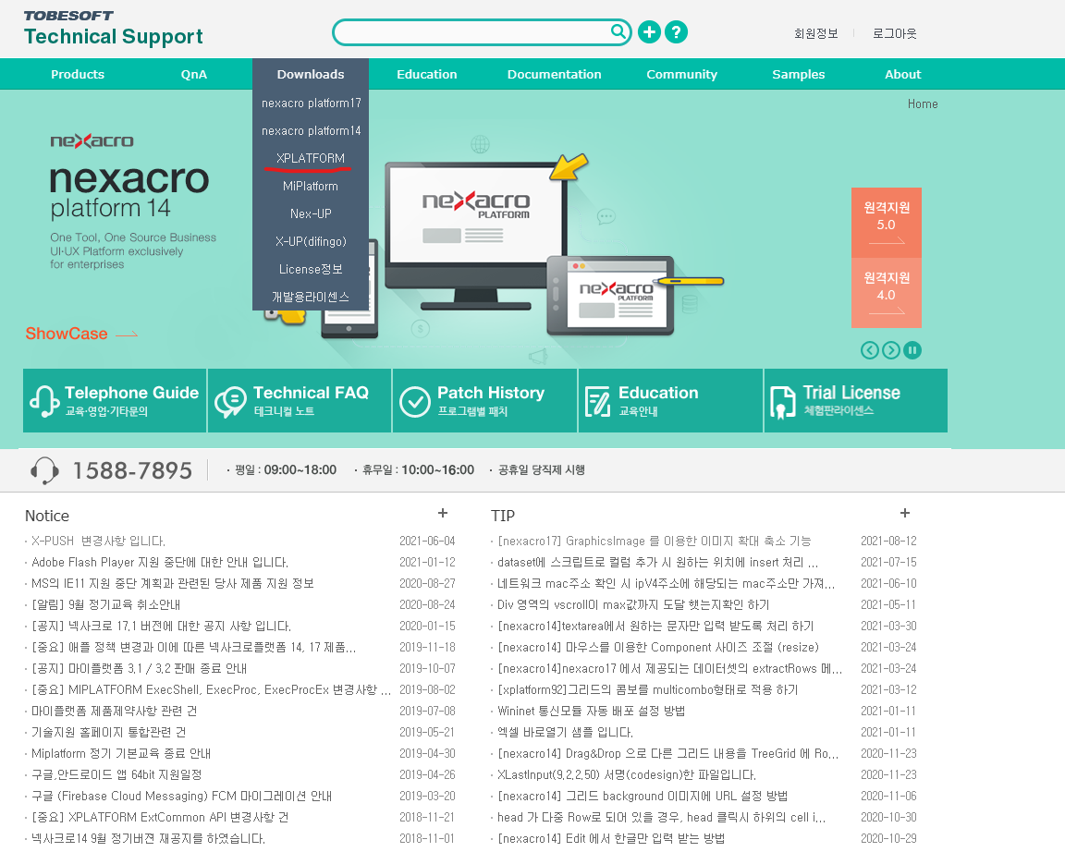Image resolution: width=1065 pixels, height=852 pixels.
Task: Open notice '[알림] 9월 정기교육 취소안내'
Action: tap(105, 605)
